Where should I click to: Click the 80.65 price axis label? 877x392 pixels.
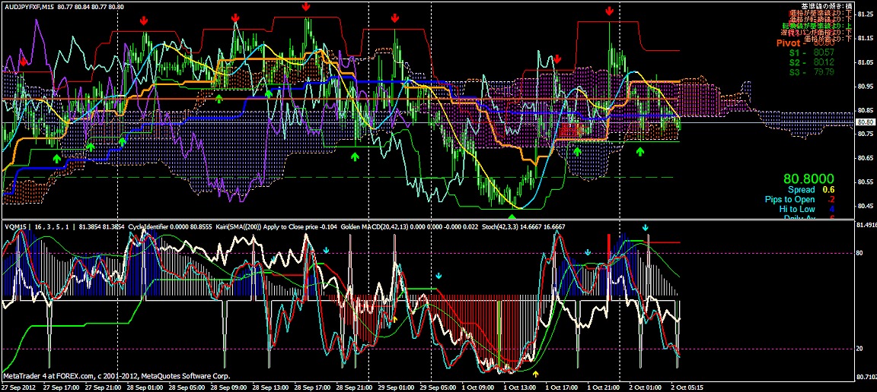pos(866,158)
